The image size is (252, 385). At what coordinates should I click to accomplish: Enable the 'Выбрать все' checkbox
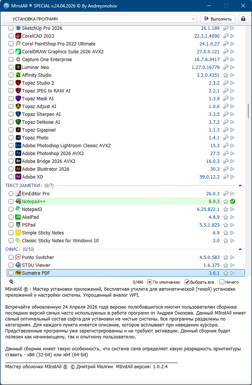pos(187,282)
